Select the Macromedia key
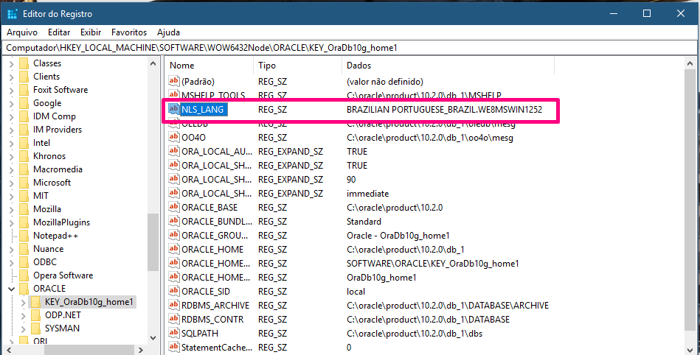 [x=58, y=169]
